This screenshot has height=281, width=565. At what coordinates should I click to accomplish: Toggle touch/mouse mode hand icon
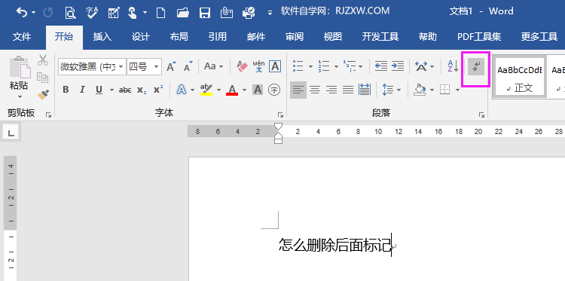[133, 13]
